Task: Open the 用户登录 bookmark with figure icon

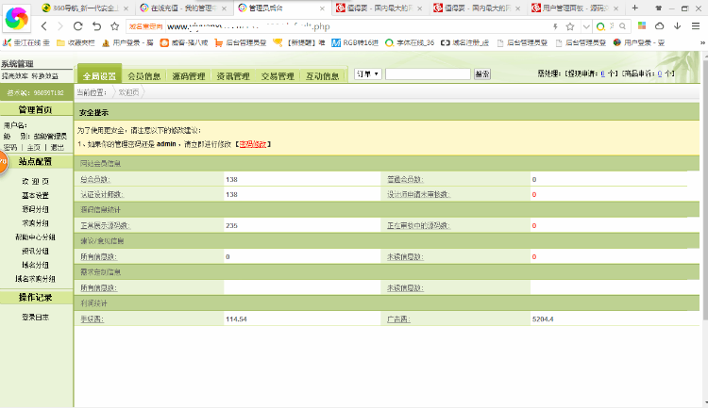Action: pyautogui.click(x=127, y=42)
